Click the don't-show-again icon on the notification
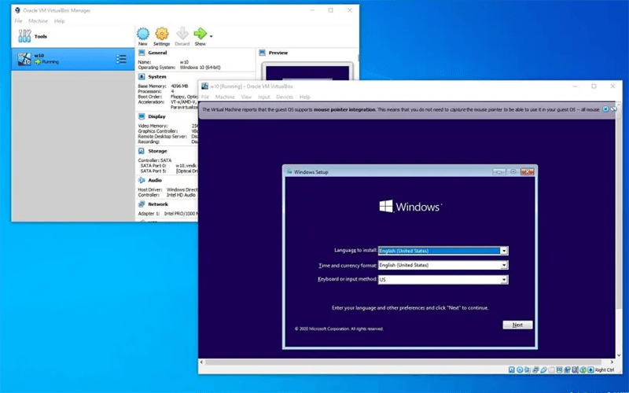Screen dimensions: 629x393 click(x=614, y=109)
